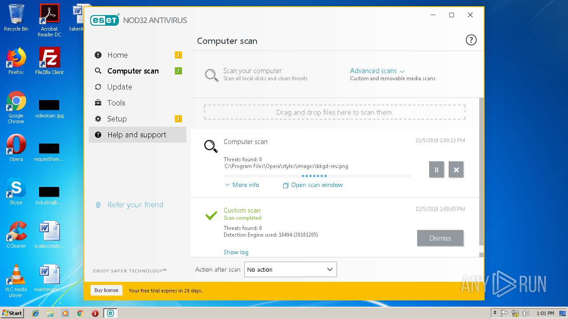Select the Firefox desktop icon
The image size is (568, 319).
(16, 61)
